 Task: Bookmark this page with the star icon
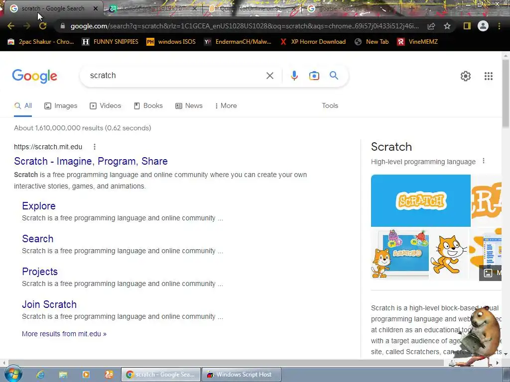click(x=447, y=26)
